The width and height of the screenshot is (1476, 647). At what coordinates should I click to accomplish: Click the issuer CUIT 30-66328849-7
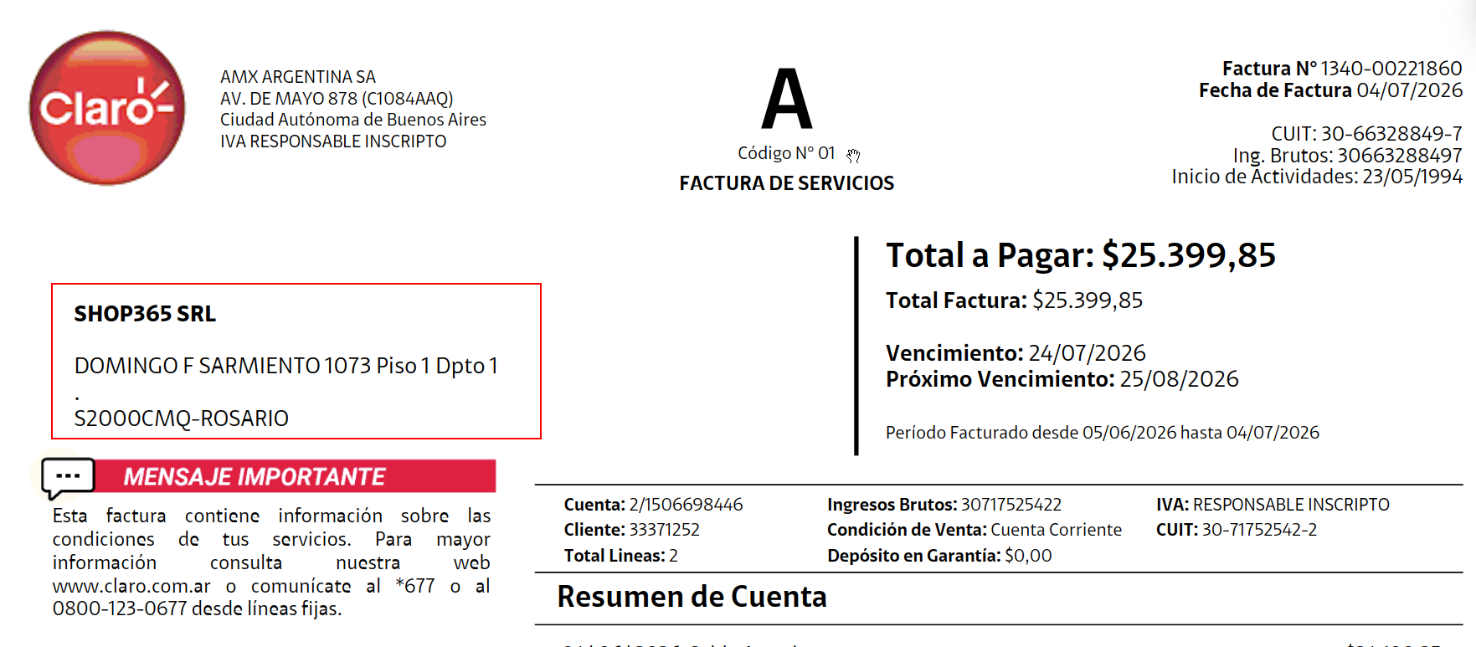point(1367,134)
